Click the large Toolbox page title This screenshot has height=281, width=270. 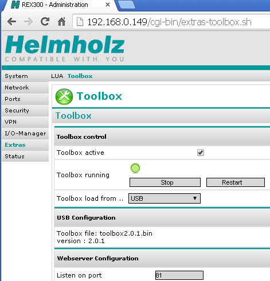99,96
